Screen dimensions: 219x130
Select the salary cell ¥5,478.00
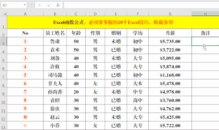[170, 83]
